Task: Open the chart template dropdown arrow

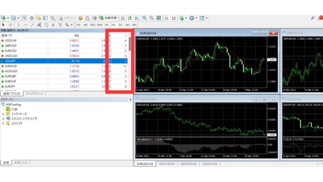Action: (x=207, y=18)
